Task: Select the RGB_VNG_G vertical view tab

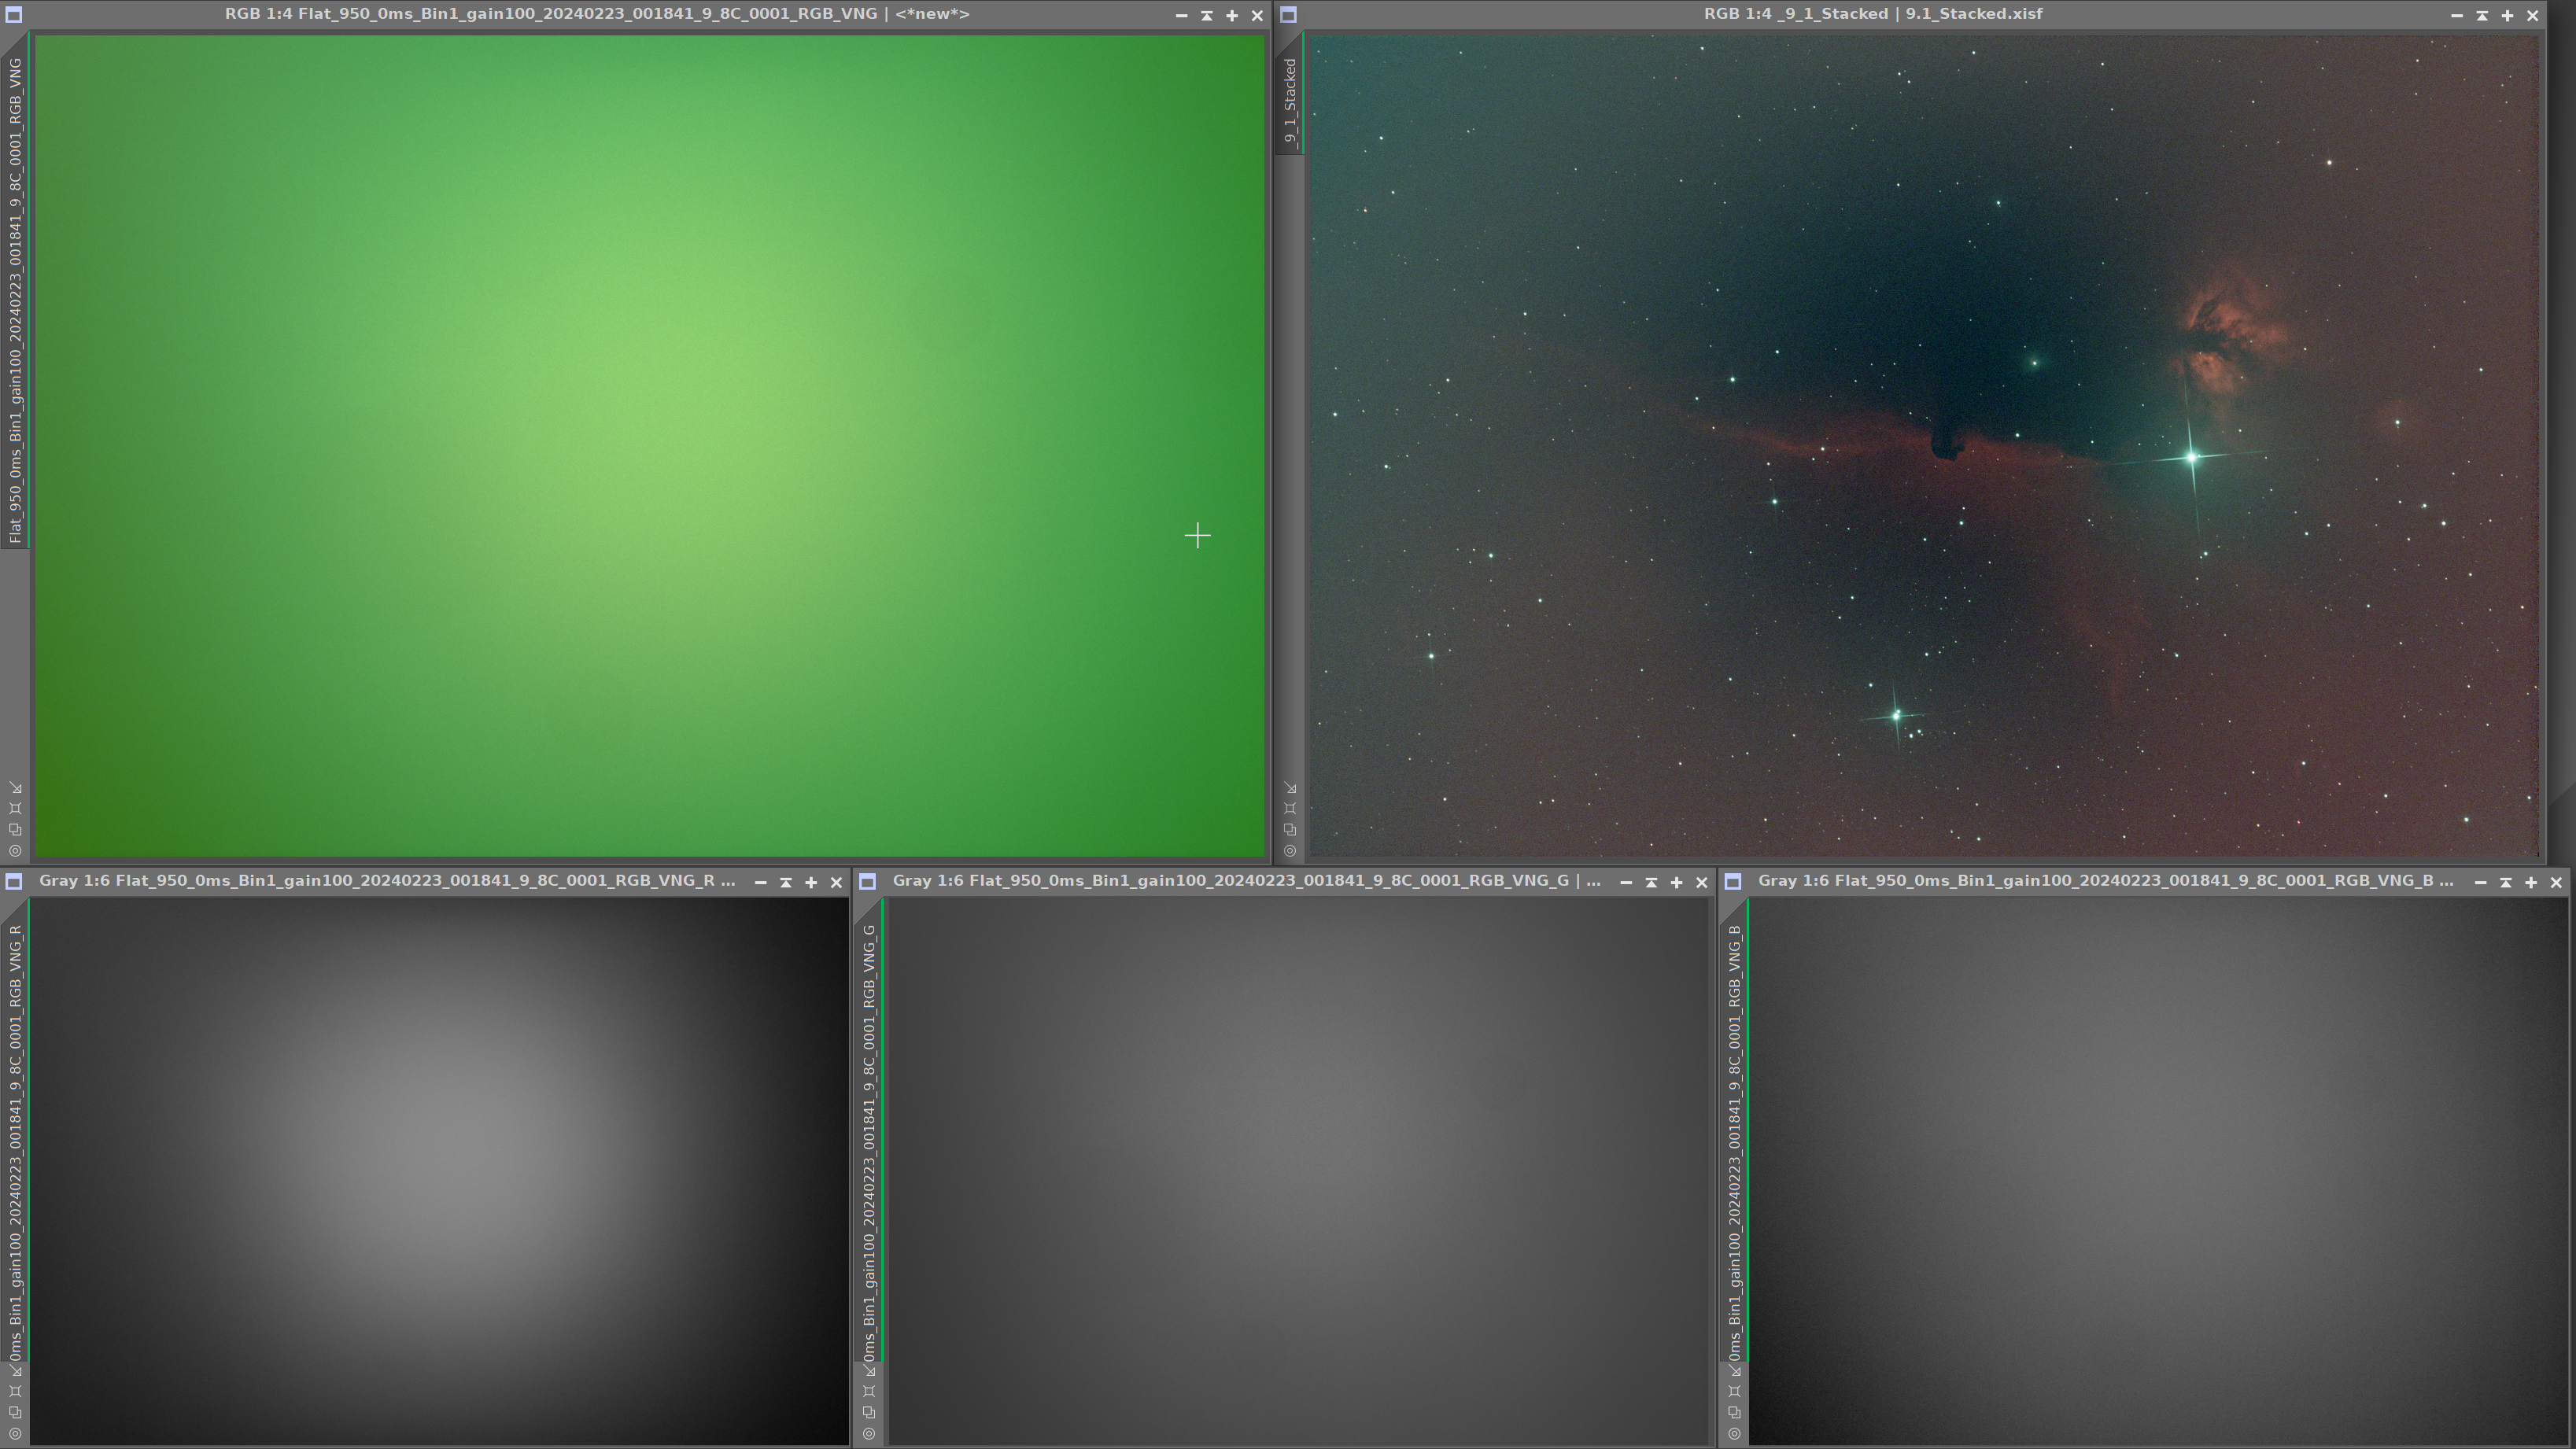Action: pyautogui.click(x=869, y=1130)
